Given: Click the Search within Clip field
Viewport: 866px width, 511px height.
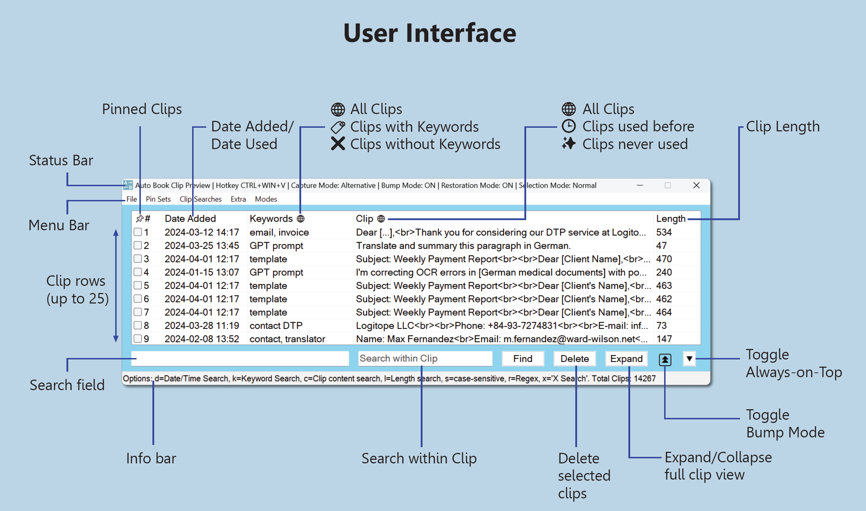Looking at the screenshot, I should pyautogui.click(x=425, y=359).
